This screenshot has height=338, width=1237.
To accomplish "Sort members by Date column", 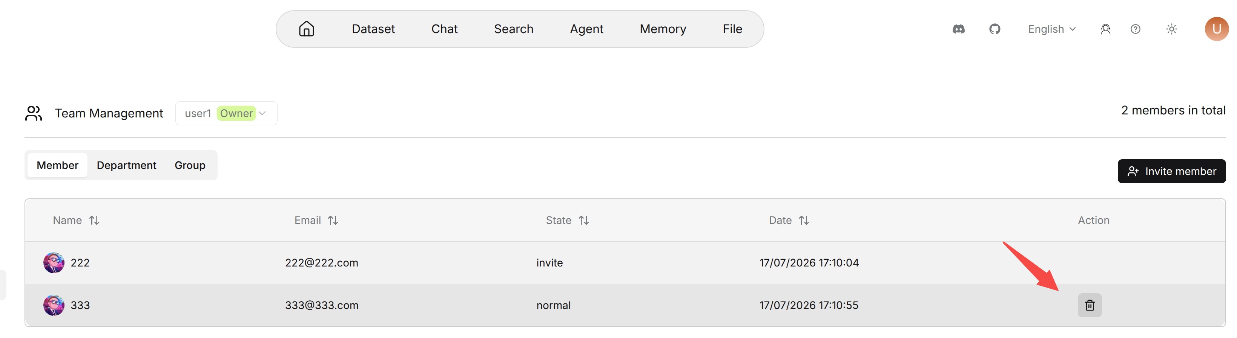I will (804, 220).
